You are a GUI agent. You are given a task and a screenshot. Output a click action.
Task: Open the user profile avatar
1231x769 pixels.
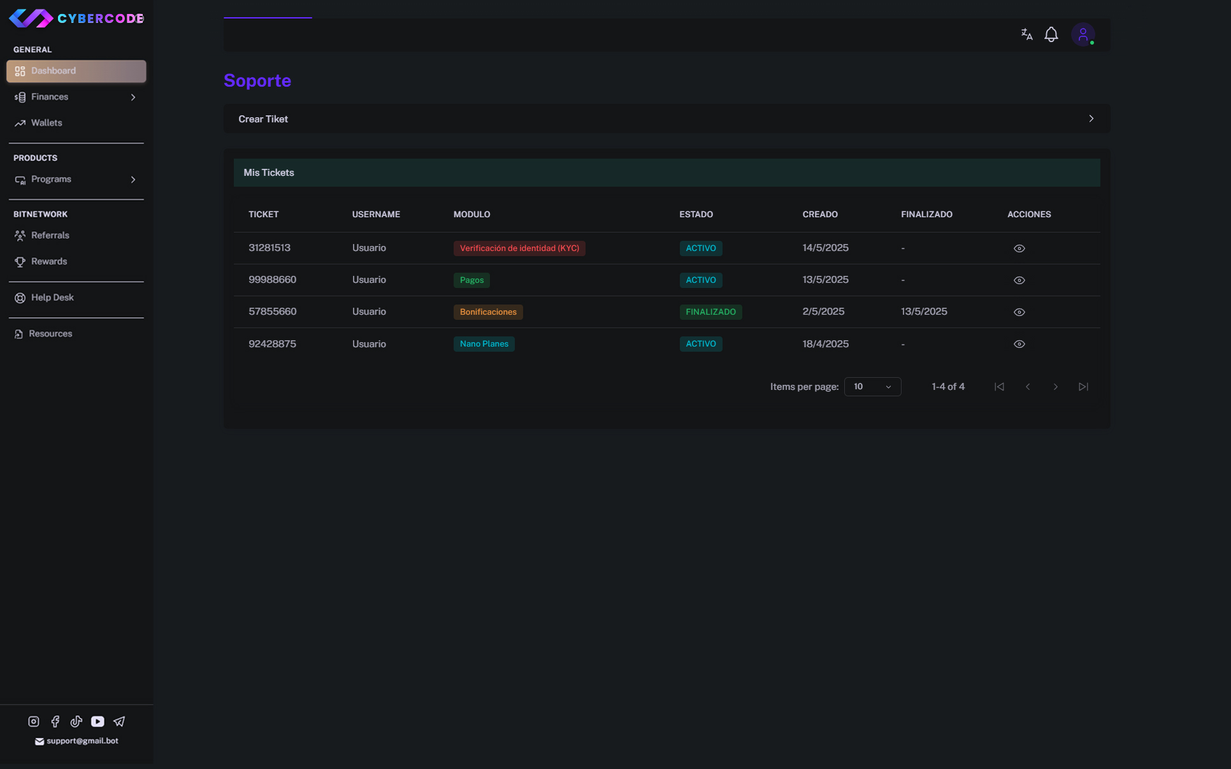point(1083,34)
